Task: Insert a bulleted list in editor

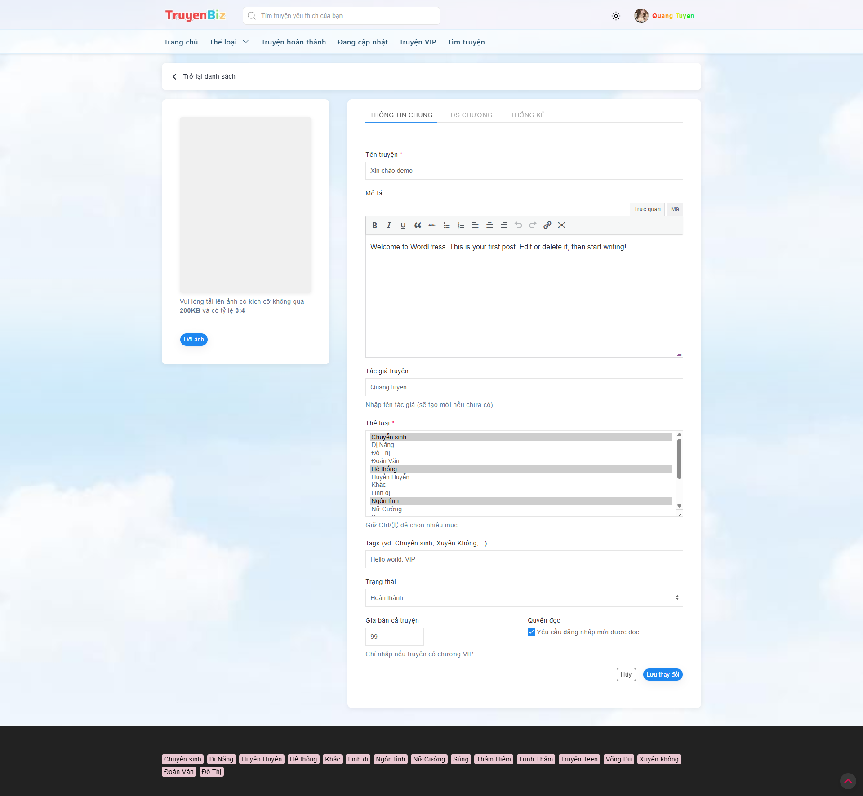Action: coord(446,226)
